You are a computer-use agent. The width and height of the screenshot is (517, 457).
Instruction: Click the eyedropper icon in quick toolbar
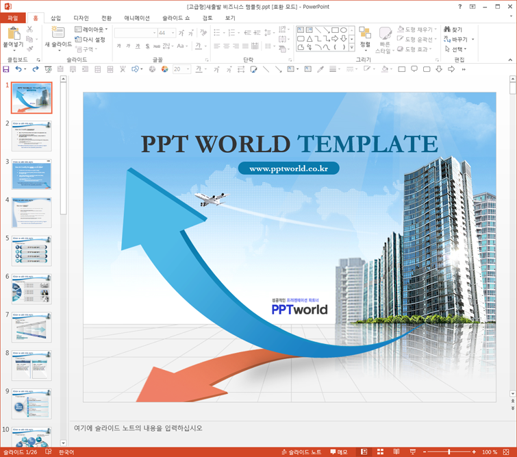[x=320, y=69]
